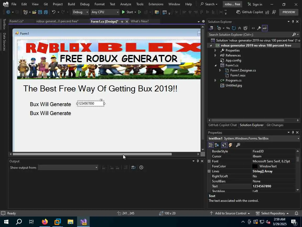The width and height of the screenshot is (302, 227).
Task: Expand the Program.cs node
Action: tap(215, 80)
